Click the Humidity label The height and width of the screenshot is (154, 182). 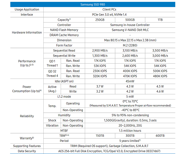64,115
